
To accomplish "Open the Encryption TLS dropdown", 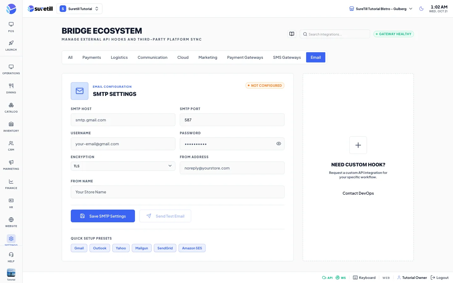I will tap(123, 166).
